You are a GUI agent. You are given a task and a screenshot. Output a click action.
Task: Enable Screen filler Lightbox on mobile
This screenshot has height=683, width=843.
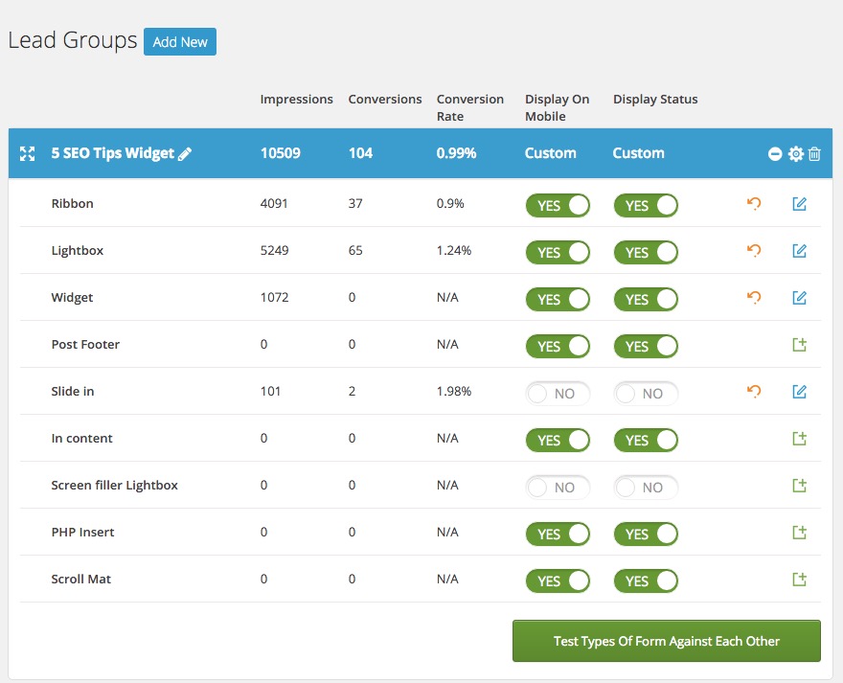coord(558,487)
